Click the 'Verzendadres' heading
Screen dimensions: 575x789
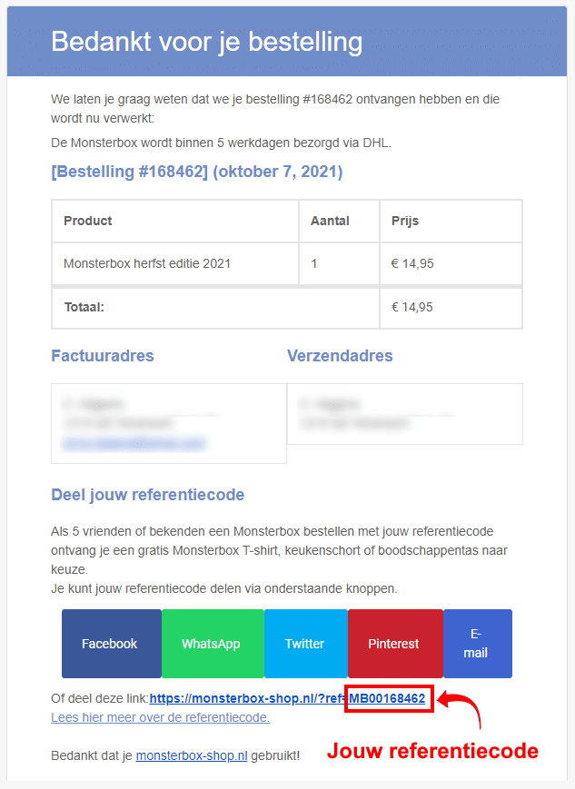(x=340, y=356)
